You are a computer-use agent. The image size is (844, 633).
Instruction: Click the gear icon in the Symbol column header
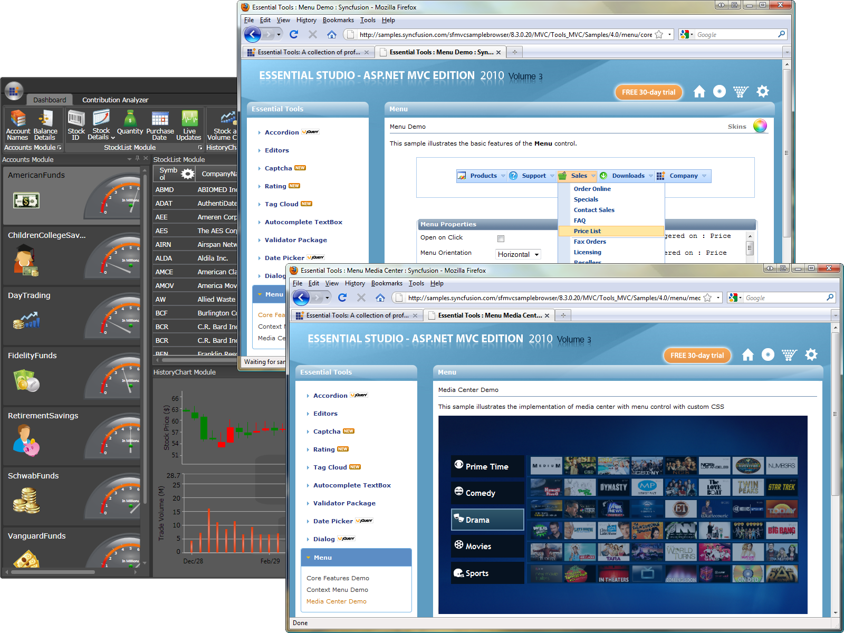tap(188, 173)
